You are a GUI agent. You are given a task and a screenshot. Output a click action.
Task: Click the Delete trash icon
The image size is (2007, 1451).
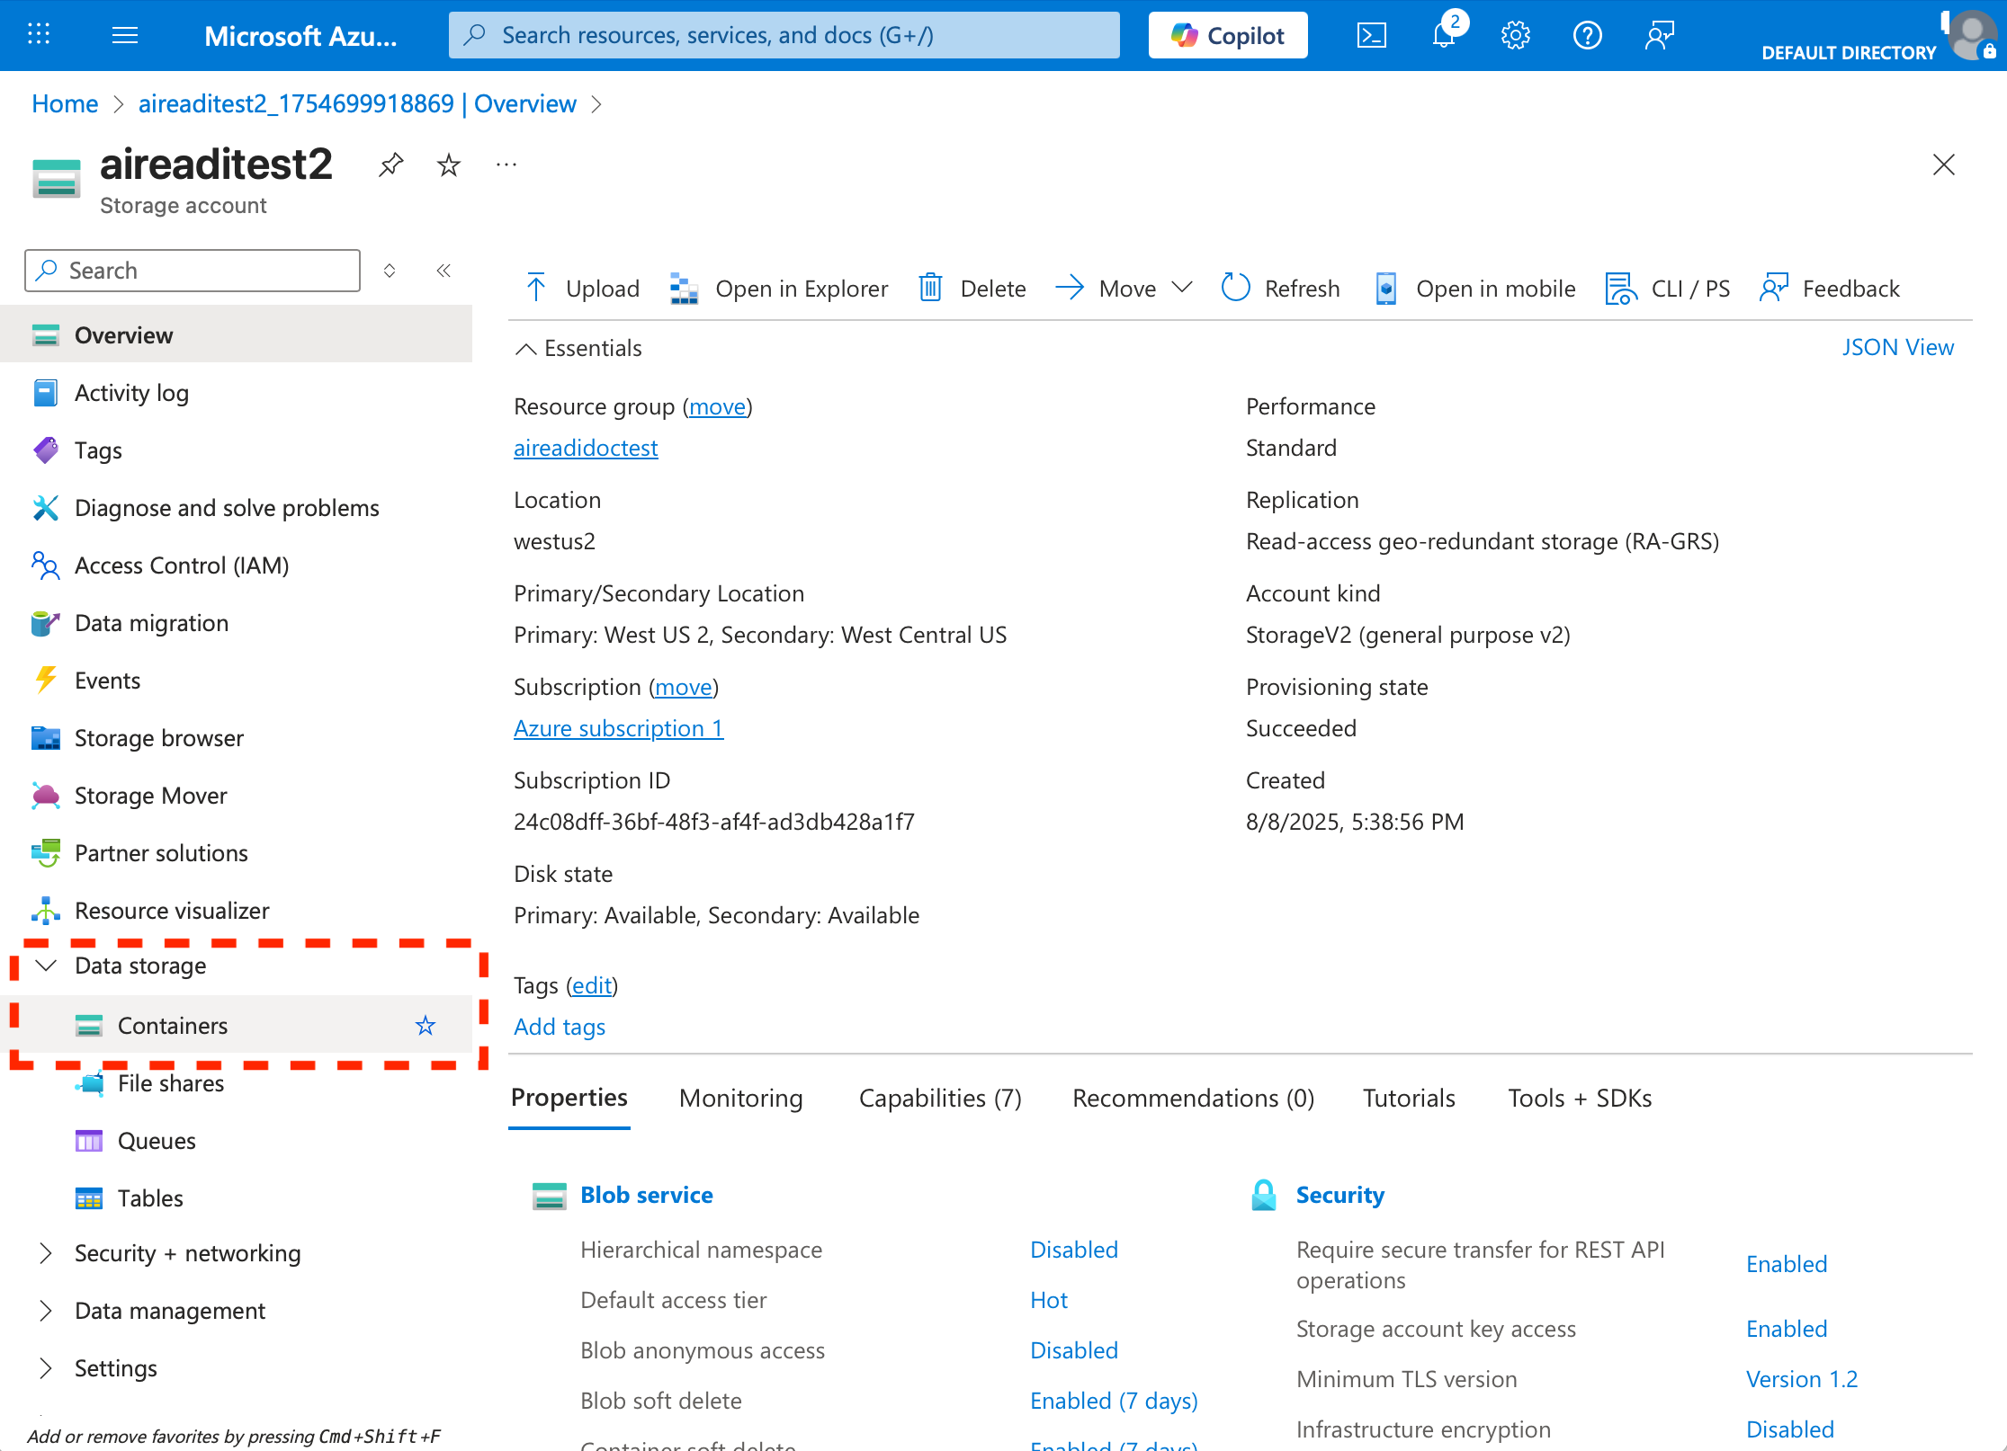[x=930, y=289]
